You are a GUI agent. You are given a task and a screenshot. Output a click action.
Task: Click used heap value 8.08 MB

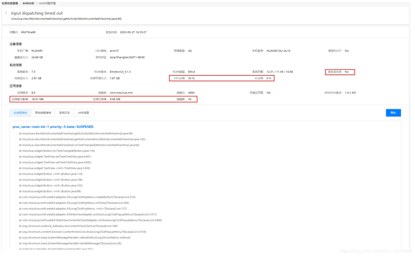pyautogui.click(x=115, y=99)
